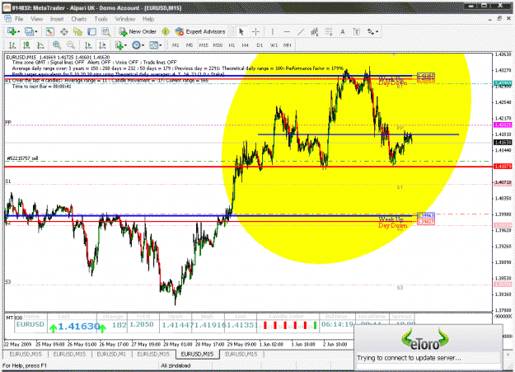This screenshot has width=515, height=372.
Task: Zoom in on the chart
Action: (57, 45)
